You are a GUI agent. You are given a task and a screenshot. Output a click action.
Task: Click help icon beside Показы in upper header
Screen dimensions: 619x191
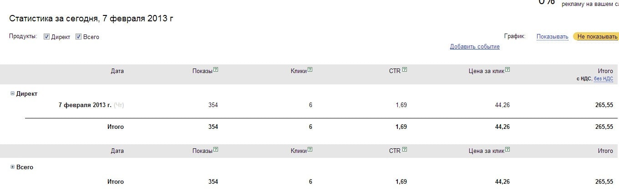[x=216, y=70]
